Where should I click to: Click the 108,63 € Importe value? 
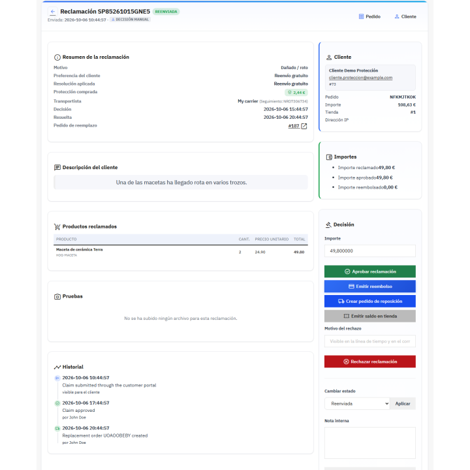[407, 105]
